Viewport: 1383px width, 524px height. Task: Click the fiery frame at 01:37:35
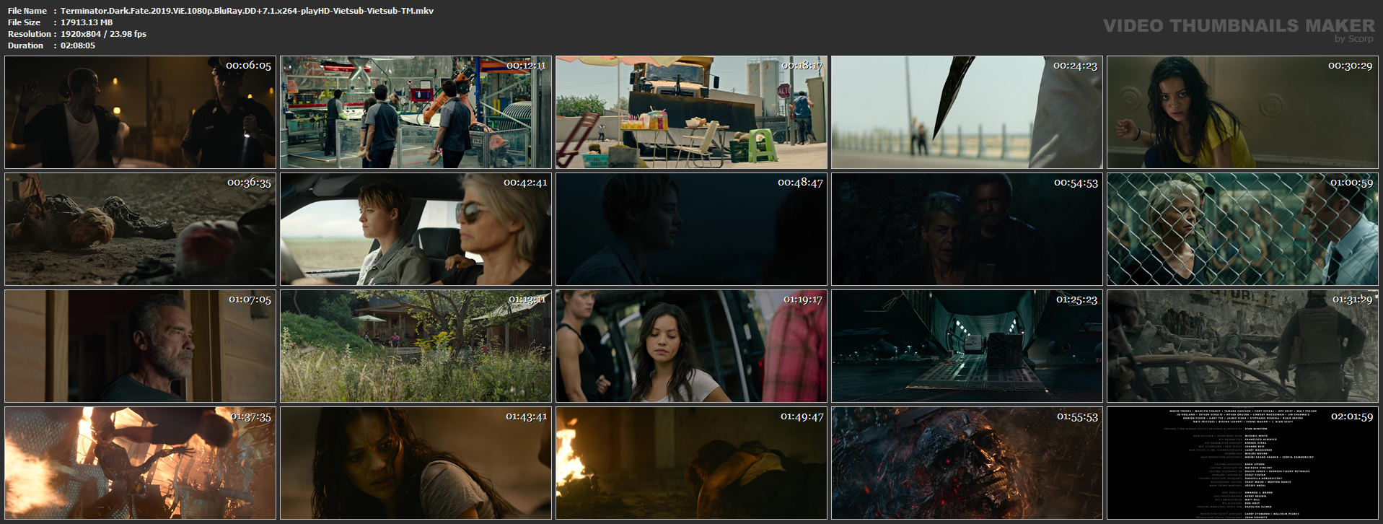coord(141,463)
